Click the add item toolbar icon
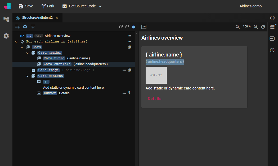The image size is (278, 166). pyautogui.click(x=17, y=26)
